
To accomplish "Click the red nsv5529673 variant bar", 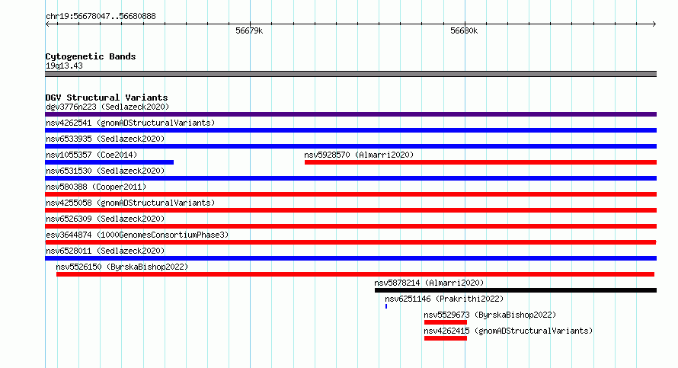I will (446, 322).
